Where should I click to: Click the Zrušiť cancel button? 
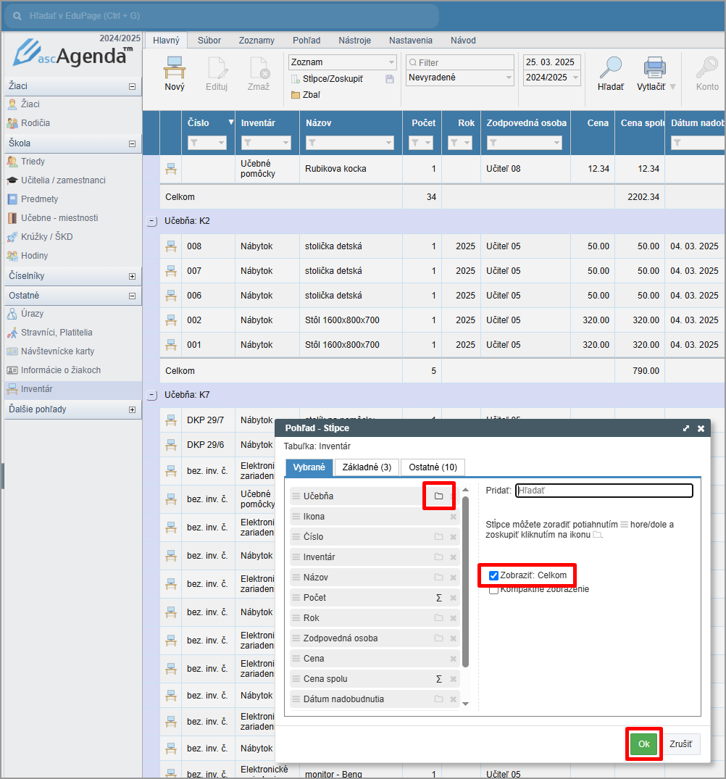[680, 744]
